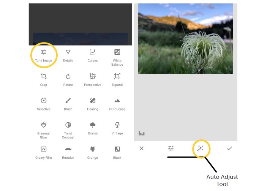
Task: Select the Brush tool
Action: [x=68, y=104]
